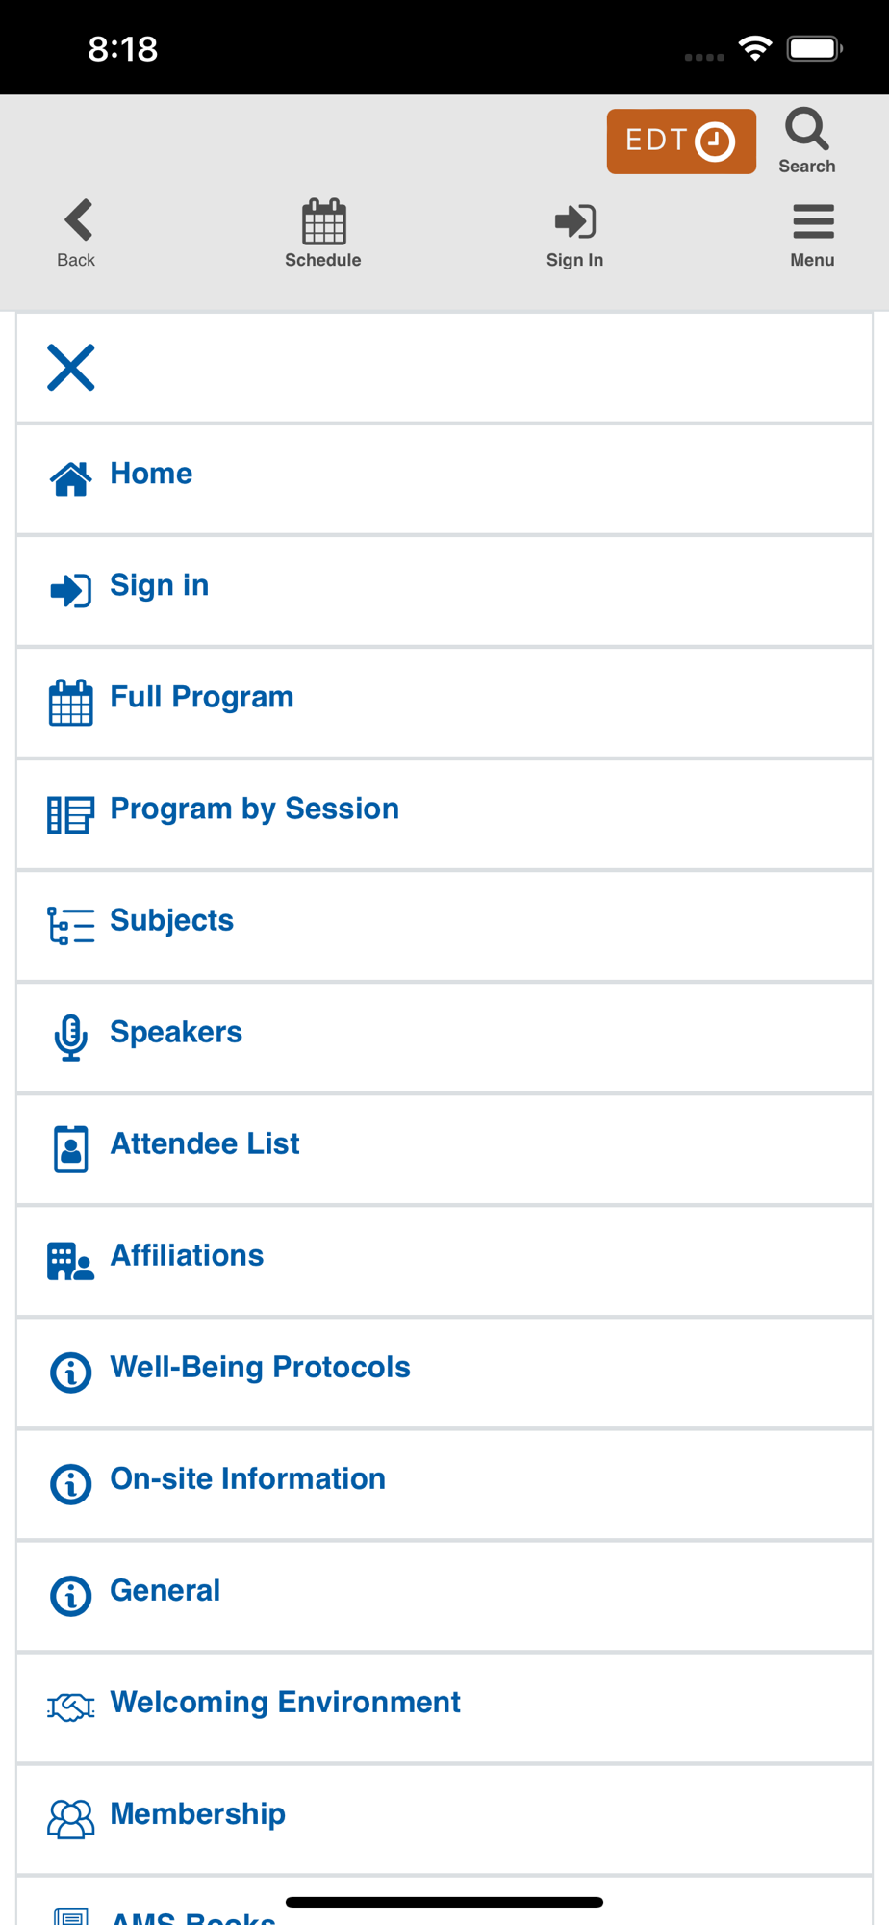Choose the Sign in menu entry
The width and height of the screenshot is (889, 1925).
[x=160, y=585]
